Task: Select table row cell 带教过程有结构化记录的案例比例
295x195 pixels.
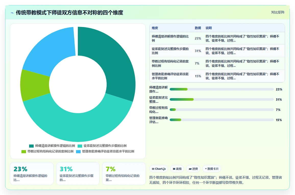Action: pos(171,63)
